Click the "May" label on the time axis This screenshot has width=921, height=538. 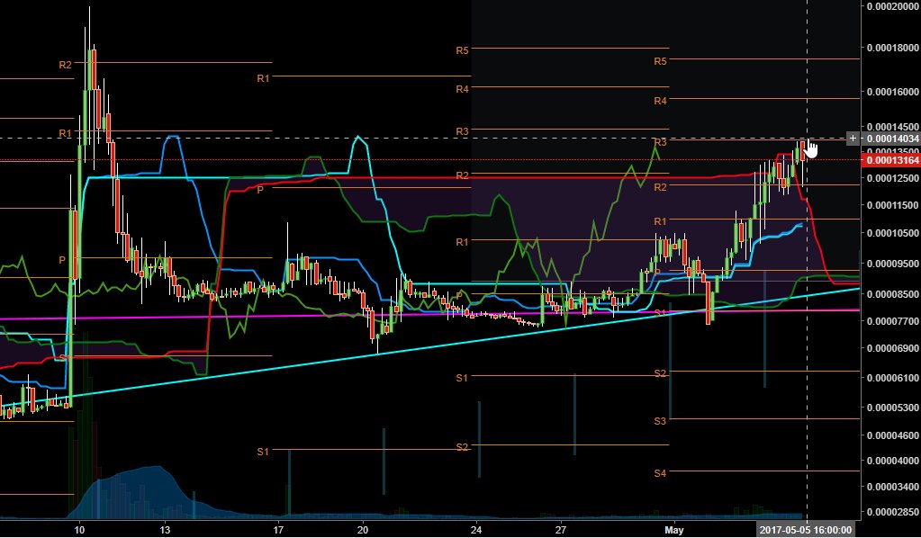(x=674, y=531)
